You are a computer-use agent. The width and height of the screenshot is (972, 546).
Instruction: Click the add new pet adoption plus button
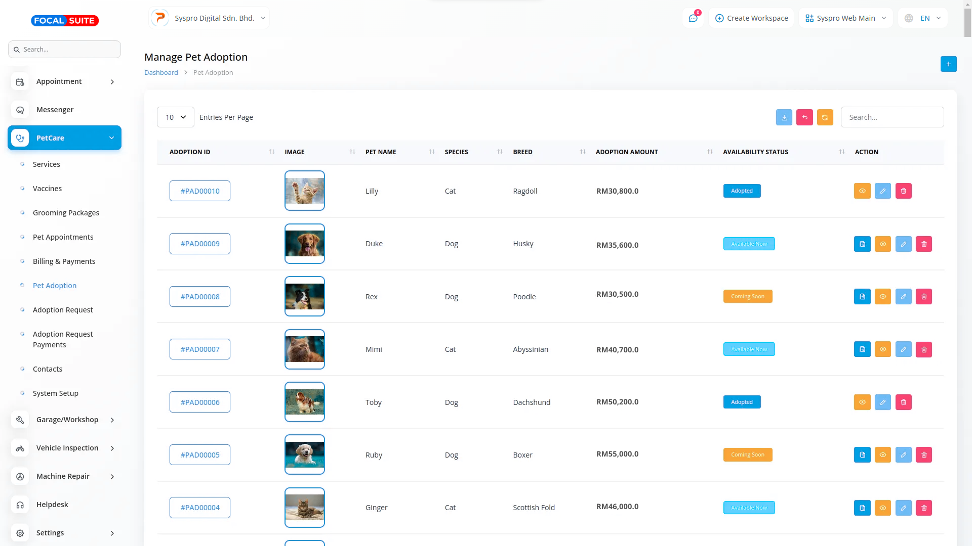click(948, 64)
